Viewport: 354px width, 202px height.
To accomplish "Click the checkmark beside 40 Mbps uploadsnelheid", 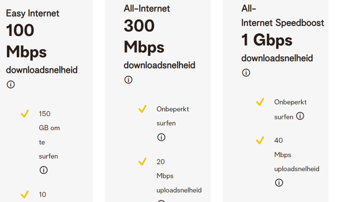I will pyautogui.click(x=260, y=141).
